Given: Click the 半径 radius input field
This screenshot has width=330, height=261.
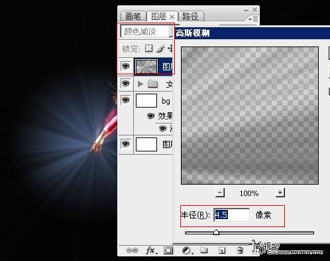Looking at the screenshot, I should click(232, 215).
